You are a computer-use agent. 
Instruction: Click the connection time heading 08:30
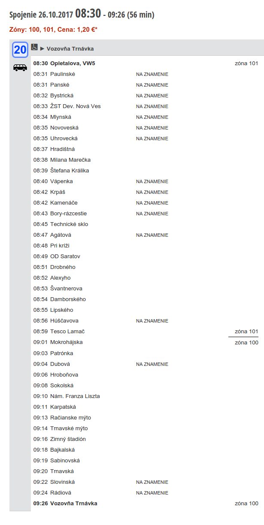tap(88, 14)
